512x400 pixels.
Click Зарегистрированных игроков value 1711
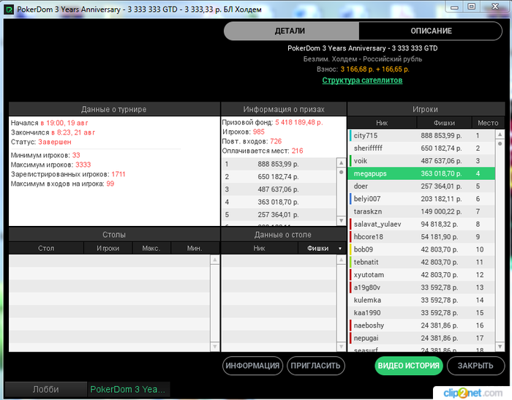pyautogui.click(x=118, y=174)
